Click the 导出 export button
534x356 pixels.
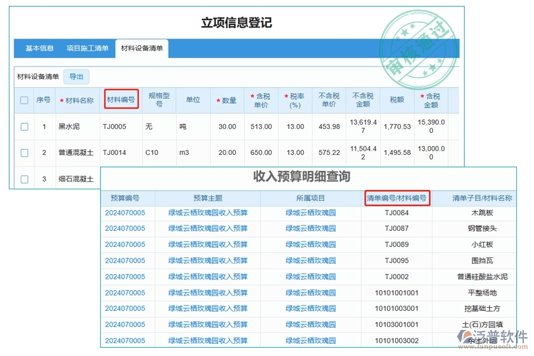pos(78,77)
